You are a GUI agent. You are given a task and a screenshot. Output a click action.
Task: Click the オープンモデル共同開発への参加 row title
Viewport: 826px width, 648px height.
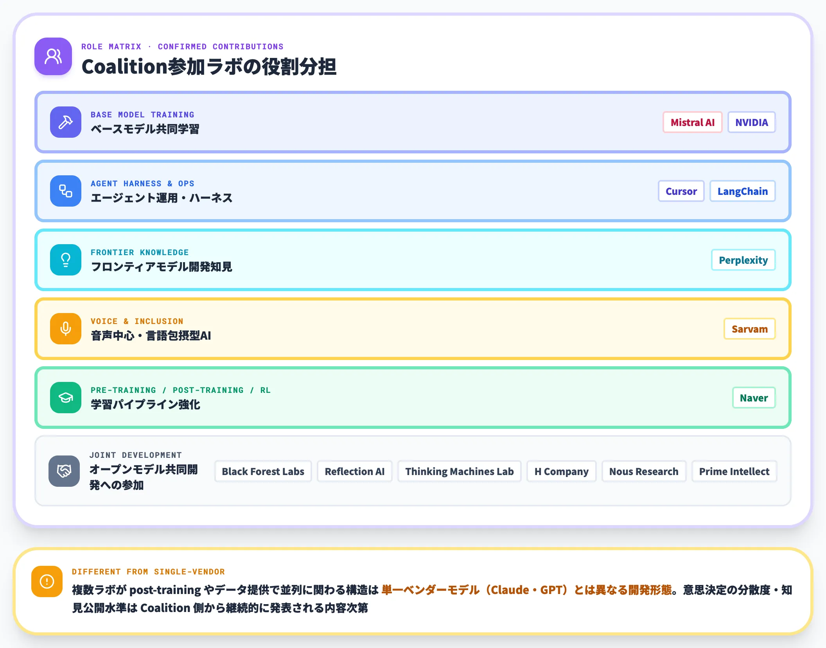pyautogui.click(x=144, y=477)
